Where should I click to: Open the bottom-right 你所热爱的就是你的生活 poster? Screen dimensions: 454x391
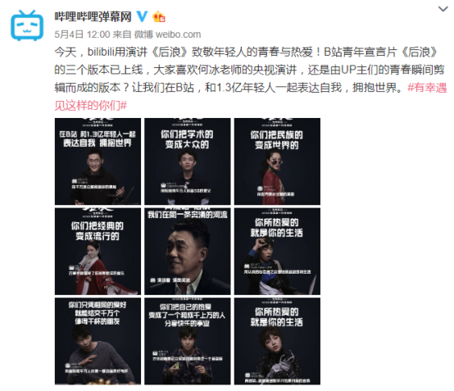pos(277,341)
